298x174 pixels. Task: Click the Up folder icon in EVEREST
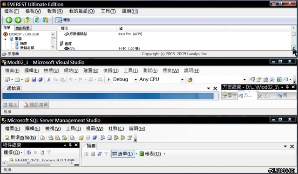coord(27,20)
